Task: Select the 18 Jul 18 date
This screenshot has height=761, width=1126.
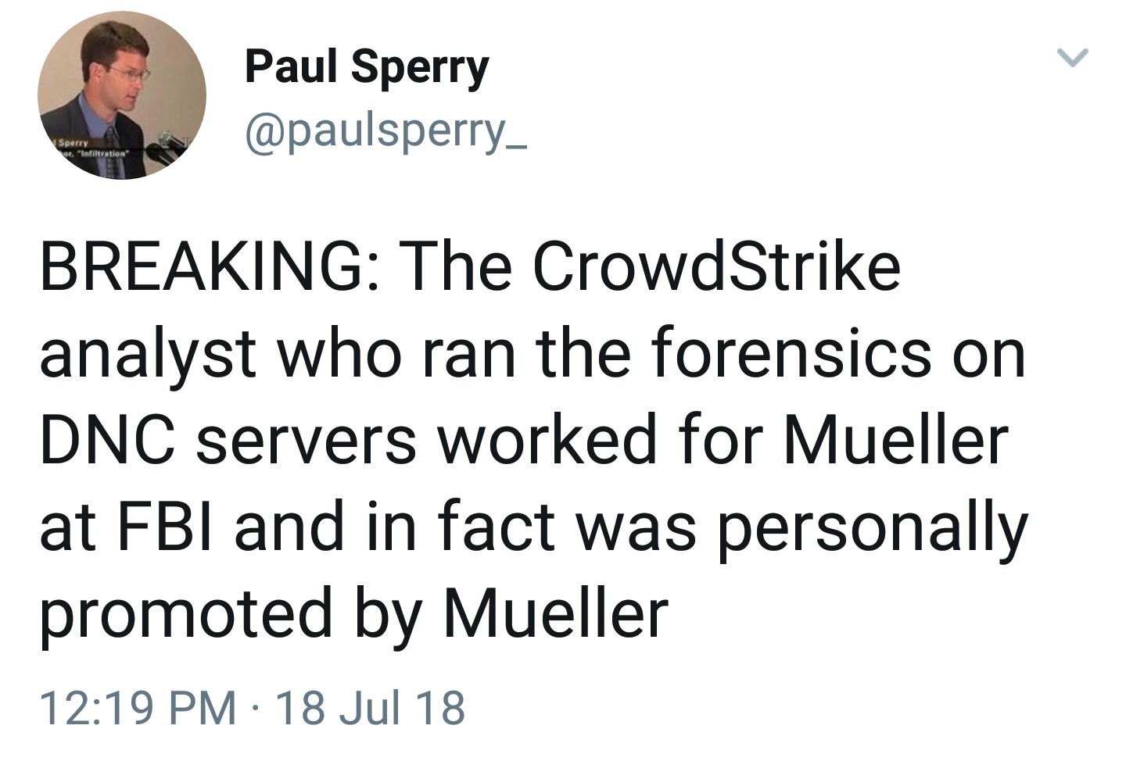Action: click(x=371, y=708)
